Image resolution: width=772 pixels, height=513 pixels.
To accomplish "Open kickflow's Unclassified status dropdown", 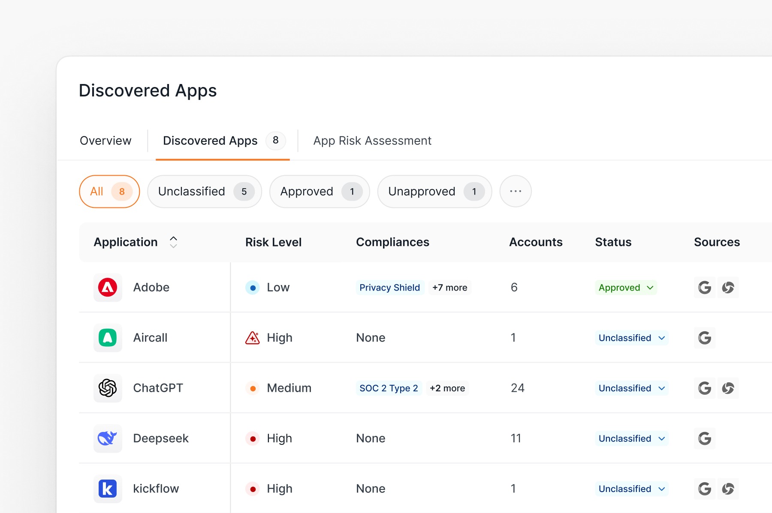I will coord(631,489).
